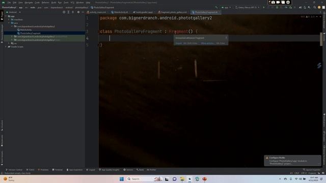
Task: Open the error popup options menu
Action: pyautogui.click(x=226, y=38)
